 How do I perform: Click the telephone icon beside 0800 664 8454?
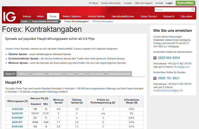pos(155,58)
